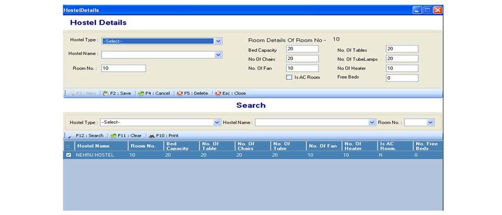
Task: Open the top Hostel Name dropdown
Action: pyautogui.click(x=218, y=55)
